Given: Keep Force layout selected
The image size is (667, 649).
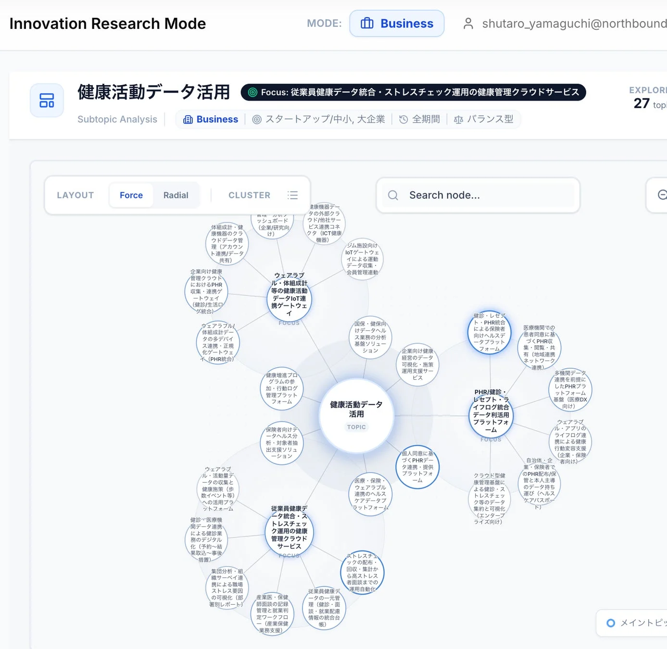Looking at the screenshot, I should (131, 195).
